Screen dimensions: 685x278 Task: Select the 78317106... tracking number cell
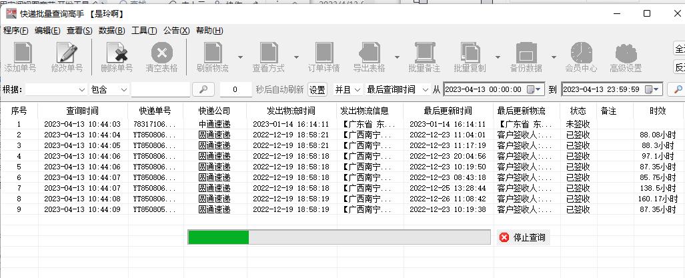tap(155, 124)
